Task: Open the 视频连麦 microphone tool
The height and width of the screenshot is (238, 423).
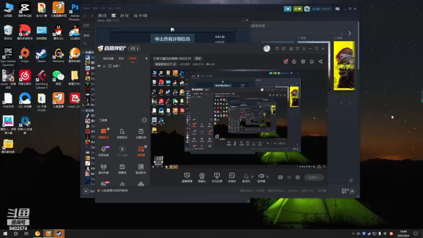Action: [x=104, y=151]
